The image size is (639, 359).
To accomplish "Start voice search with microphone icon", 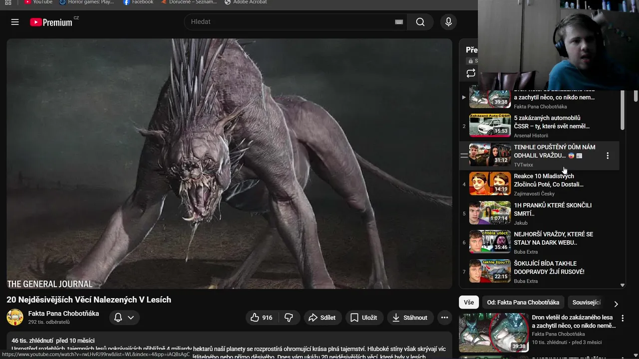I will [x=448, y=22].
